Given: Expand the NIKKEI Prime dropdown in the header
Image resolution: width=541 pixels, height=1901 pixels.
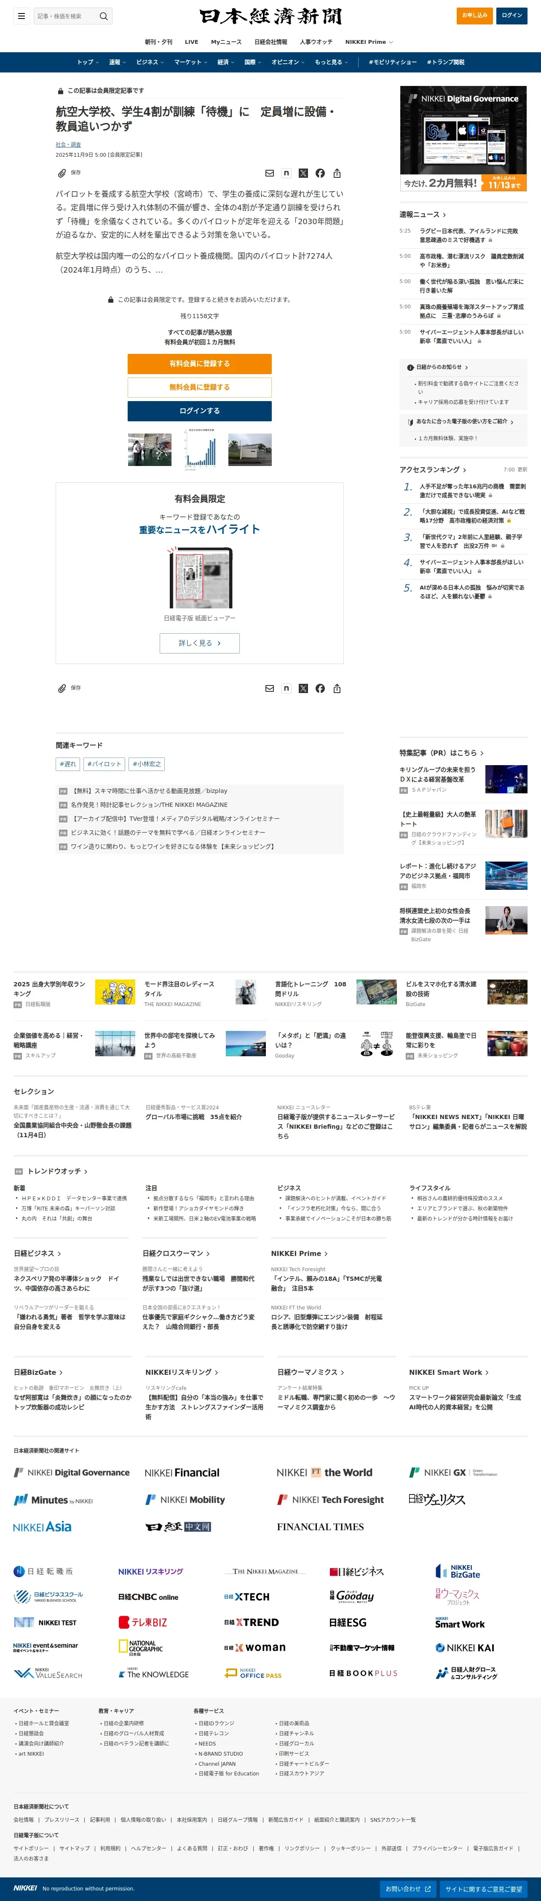Looking at the screenshot, I should [x=369, y=42].
